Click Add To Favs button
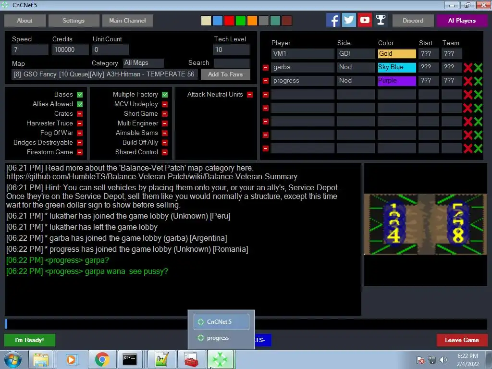 pos(225,74)
